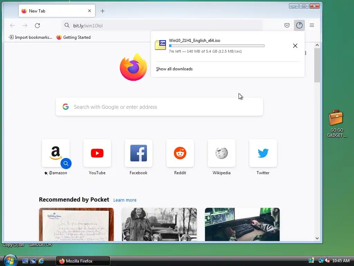Click Show all downloads
This screenshot has width=354, height=266.
(174, 69)
